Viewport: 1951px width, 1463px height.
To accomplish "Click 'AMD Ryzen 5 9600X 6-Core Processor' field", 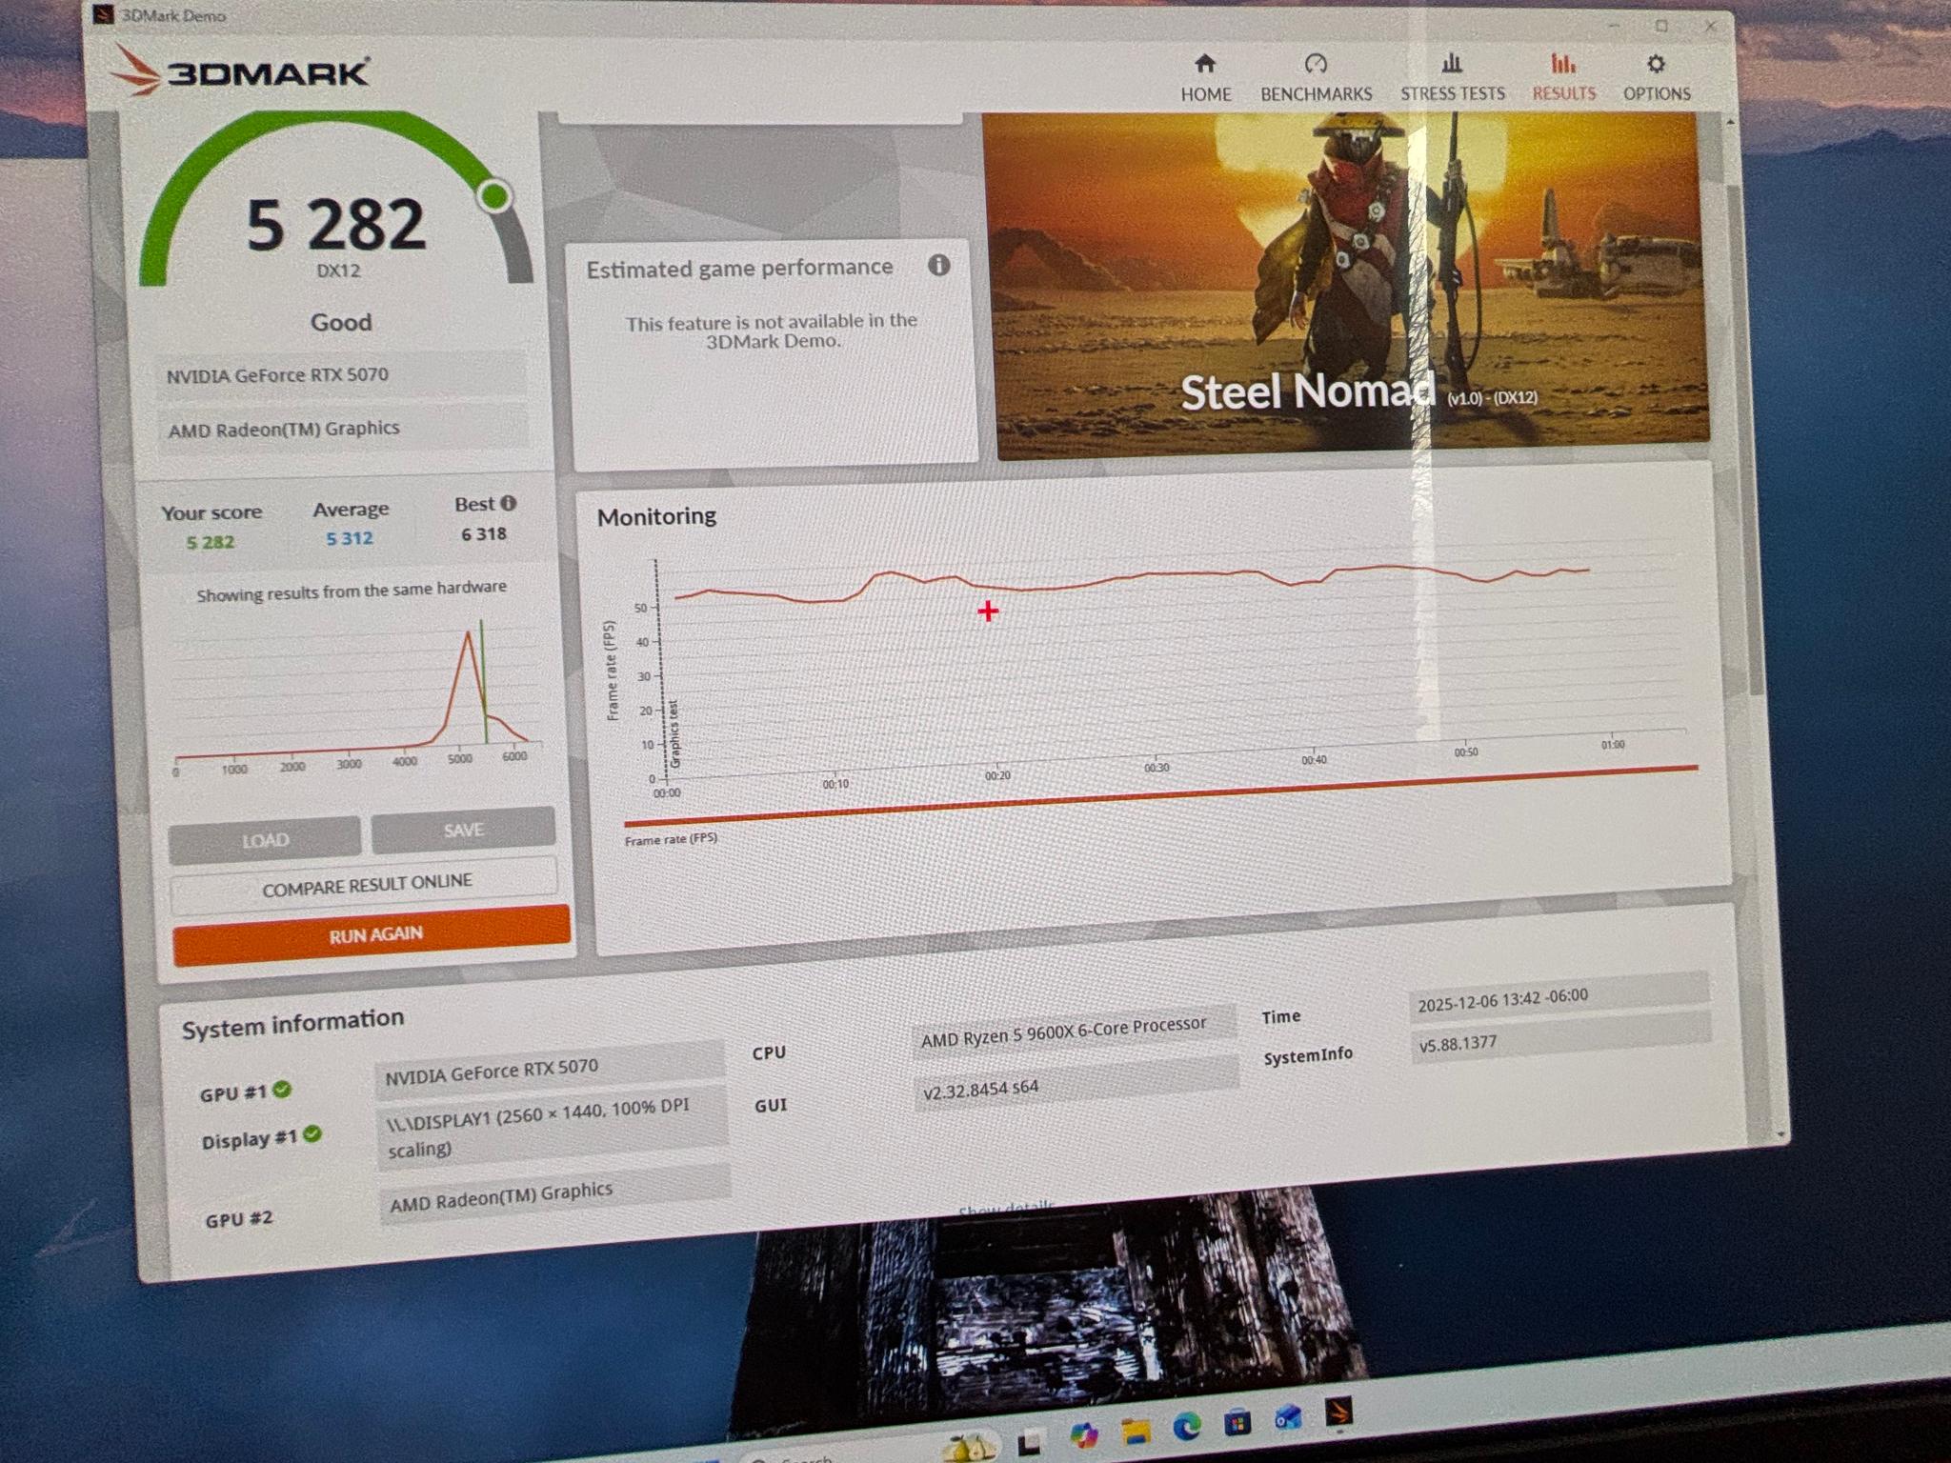I will [1073, 1030].
